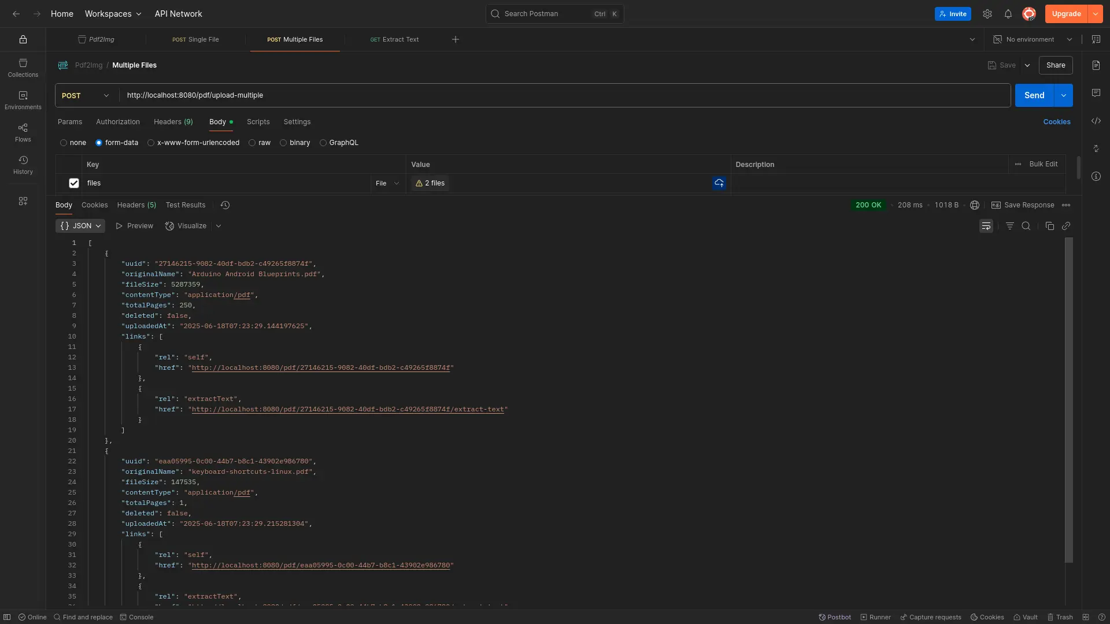The image size is (1110, 624).
Task: Open the Upgrade dropdown arrow
Action: click(1096, 14)
